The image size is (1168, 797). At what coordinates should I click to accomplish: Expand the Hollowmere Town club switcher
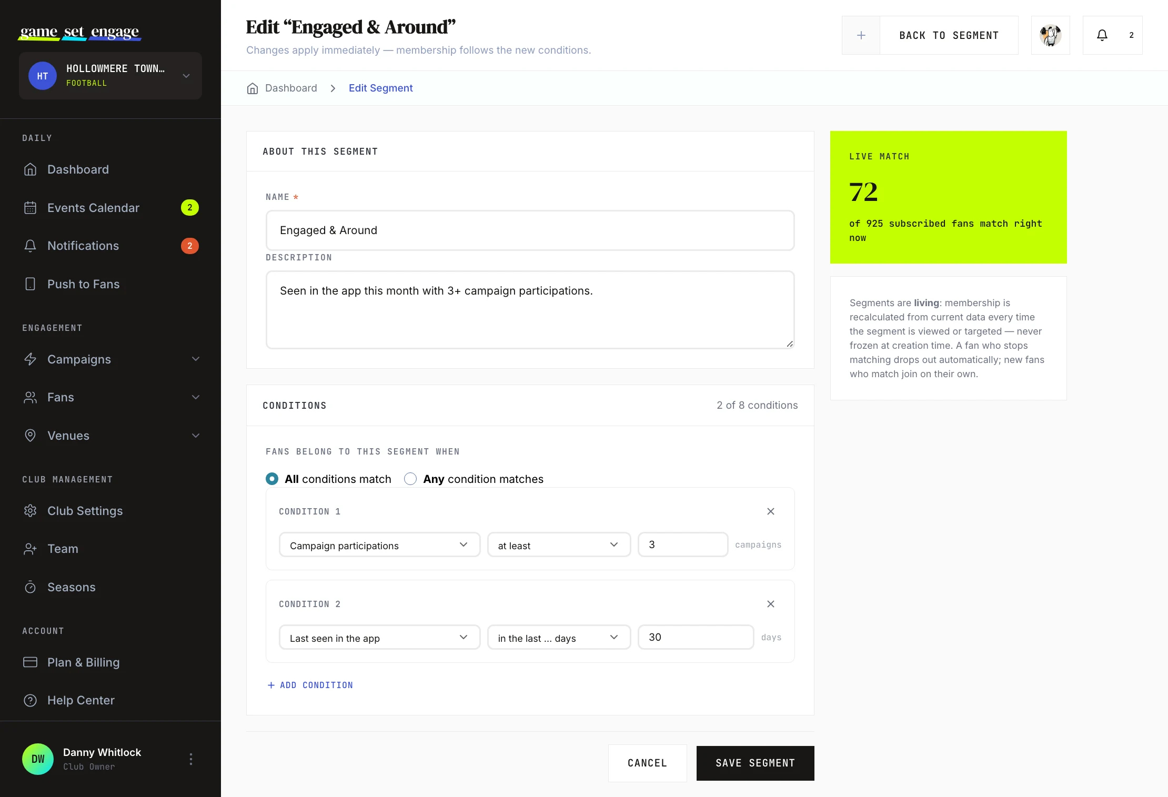click(x=110, y=76)
